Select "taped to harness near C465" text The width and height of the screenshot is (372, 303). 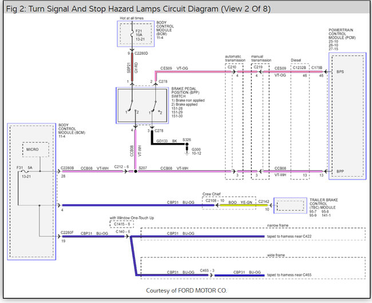pos(289,275)
